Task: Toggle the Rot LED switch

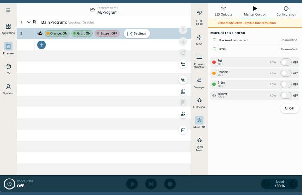Action: [x=285, y=62]
